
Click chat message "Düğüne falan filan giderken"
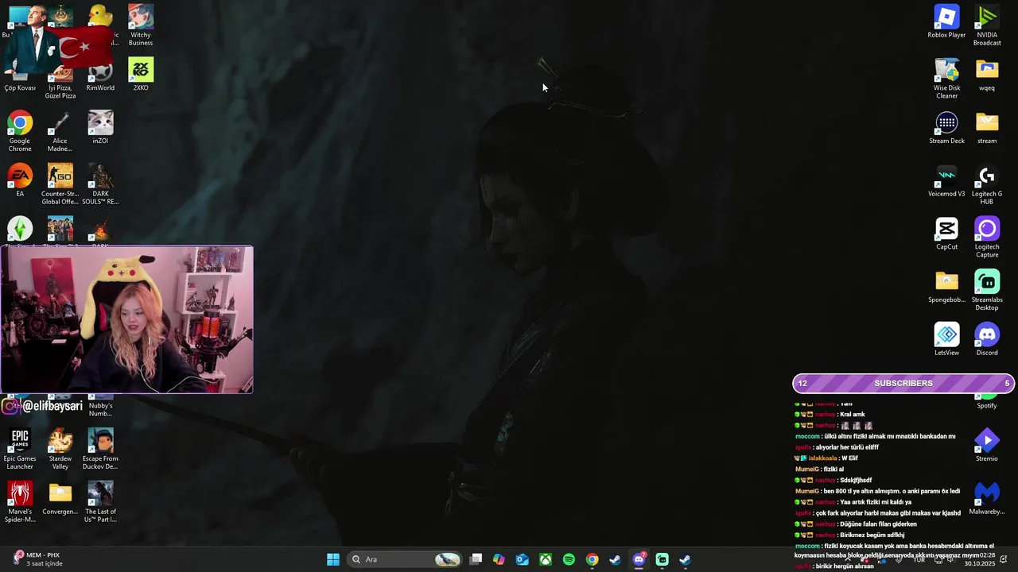[x=878, y=524]
